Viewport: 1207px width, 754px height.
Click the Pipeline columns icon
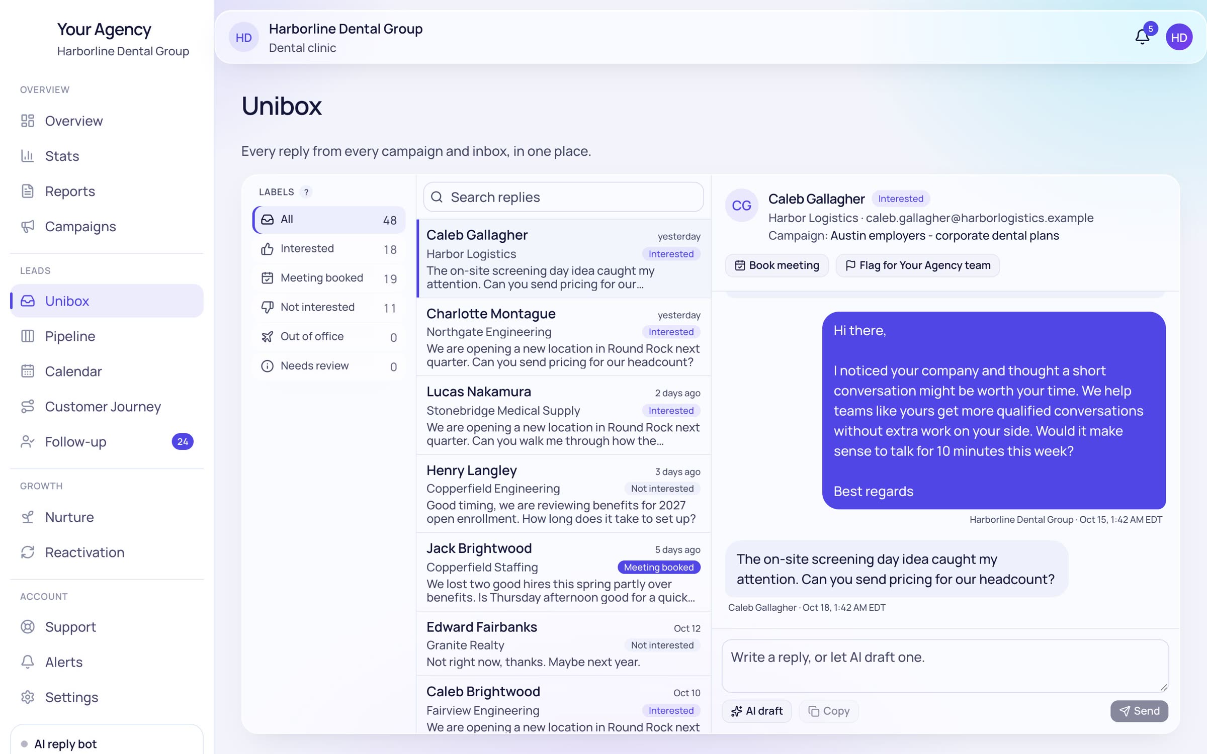click(x=28, y=336)
